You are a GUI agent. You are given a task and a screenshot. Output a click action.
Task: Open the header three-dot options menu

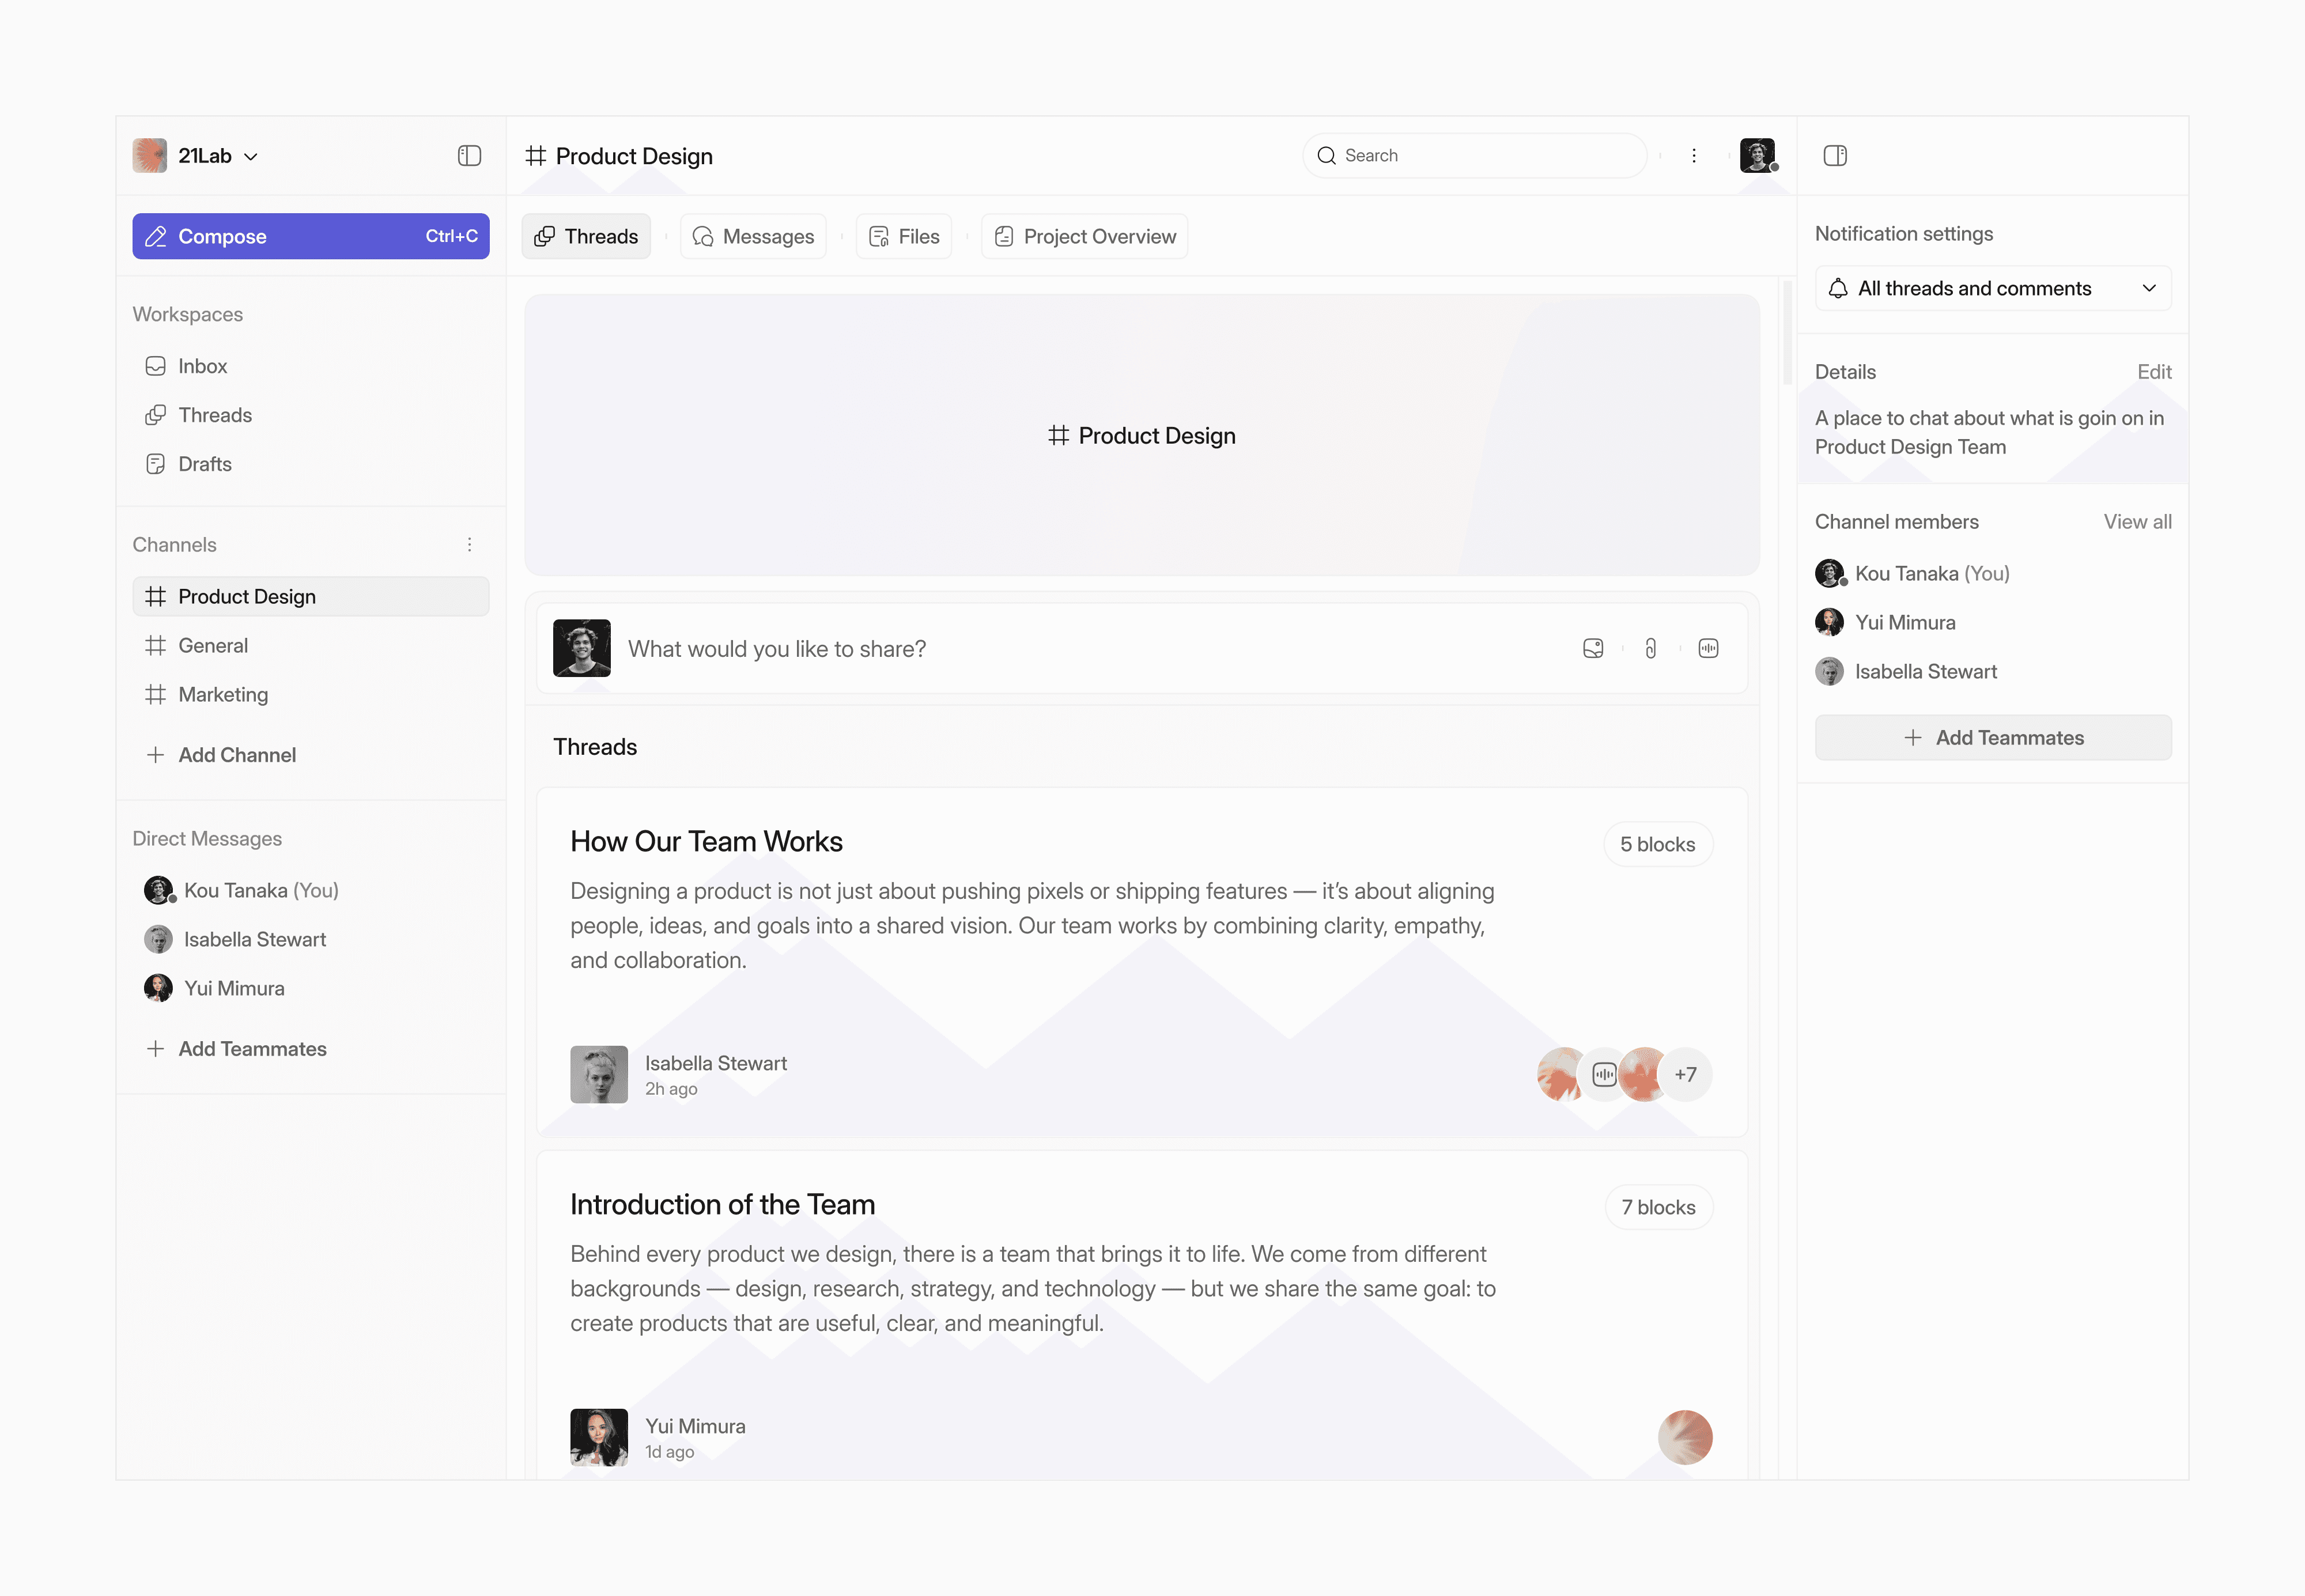coord(1693,156)
